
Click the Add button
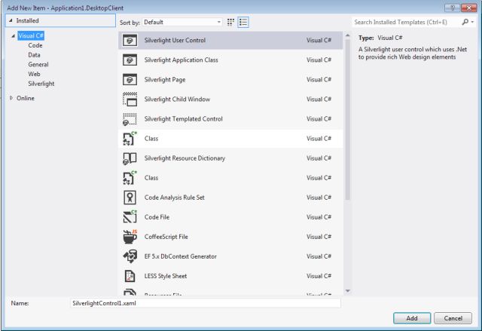click(x=412, y=318)
